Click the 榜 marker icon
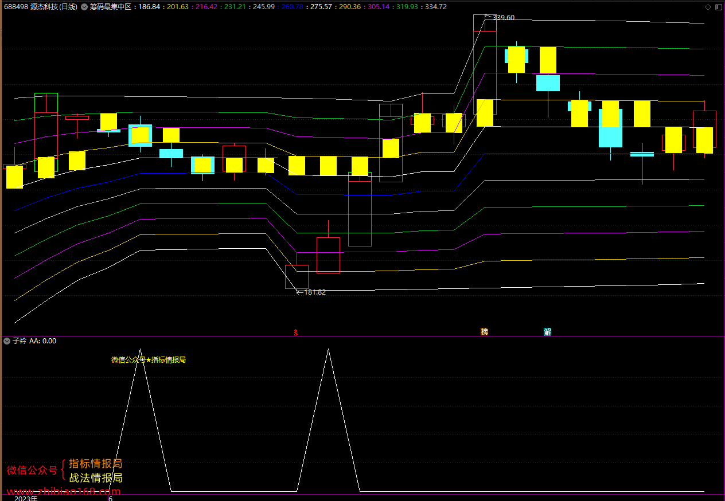 [485, 331]
